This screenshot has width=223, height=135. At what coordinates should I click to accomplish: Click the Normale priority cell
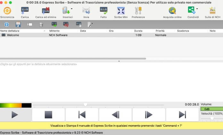tap(161, 35)
